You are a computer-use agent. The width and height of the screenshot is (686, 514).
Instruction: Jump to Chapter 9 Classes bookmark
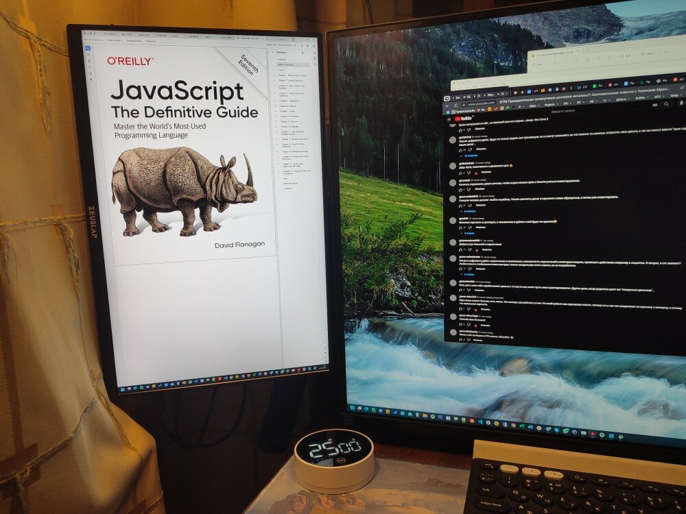(289, 122)
